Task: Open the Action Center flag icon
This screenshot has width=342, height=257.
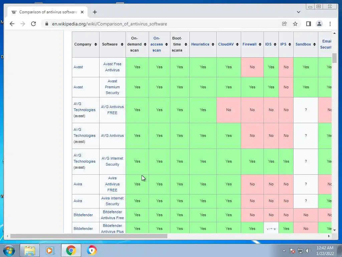Action: point(292,251)
